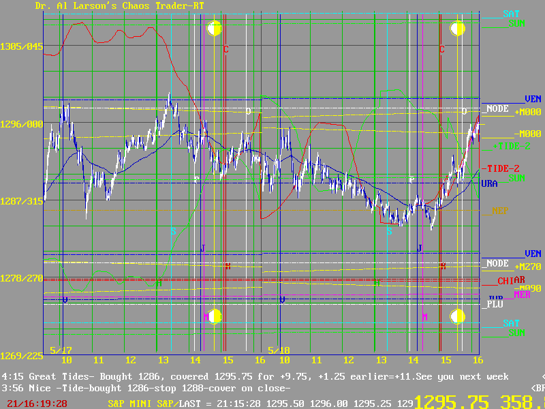Select the orange NEP planet line label

coord(500,211)
